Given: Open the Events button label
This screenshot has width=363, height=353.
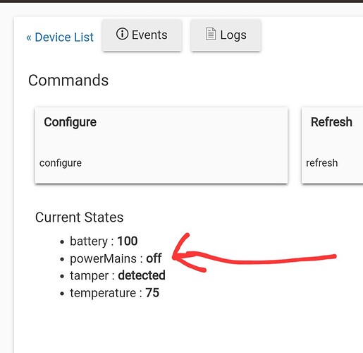Looking at the screenshot, I should pyautogui.click(x=149, y=35).
